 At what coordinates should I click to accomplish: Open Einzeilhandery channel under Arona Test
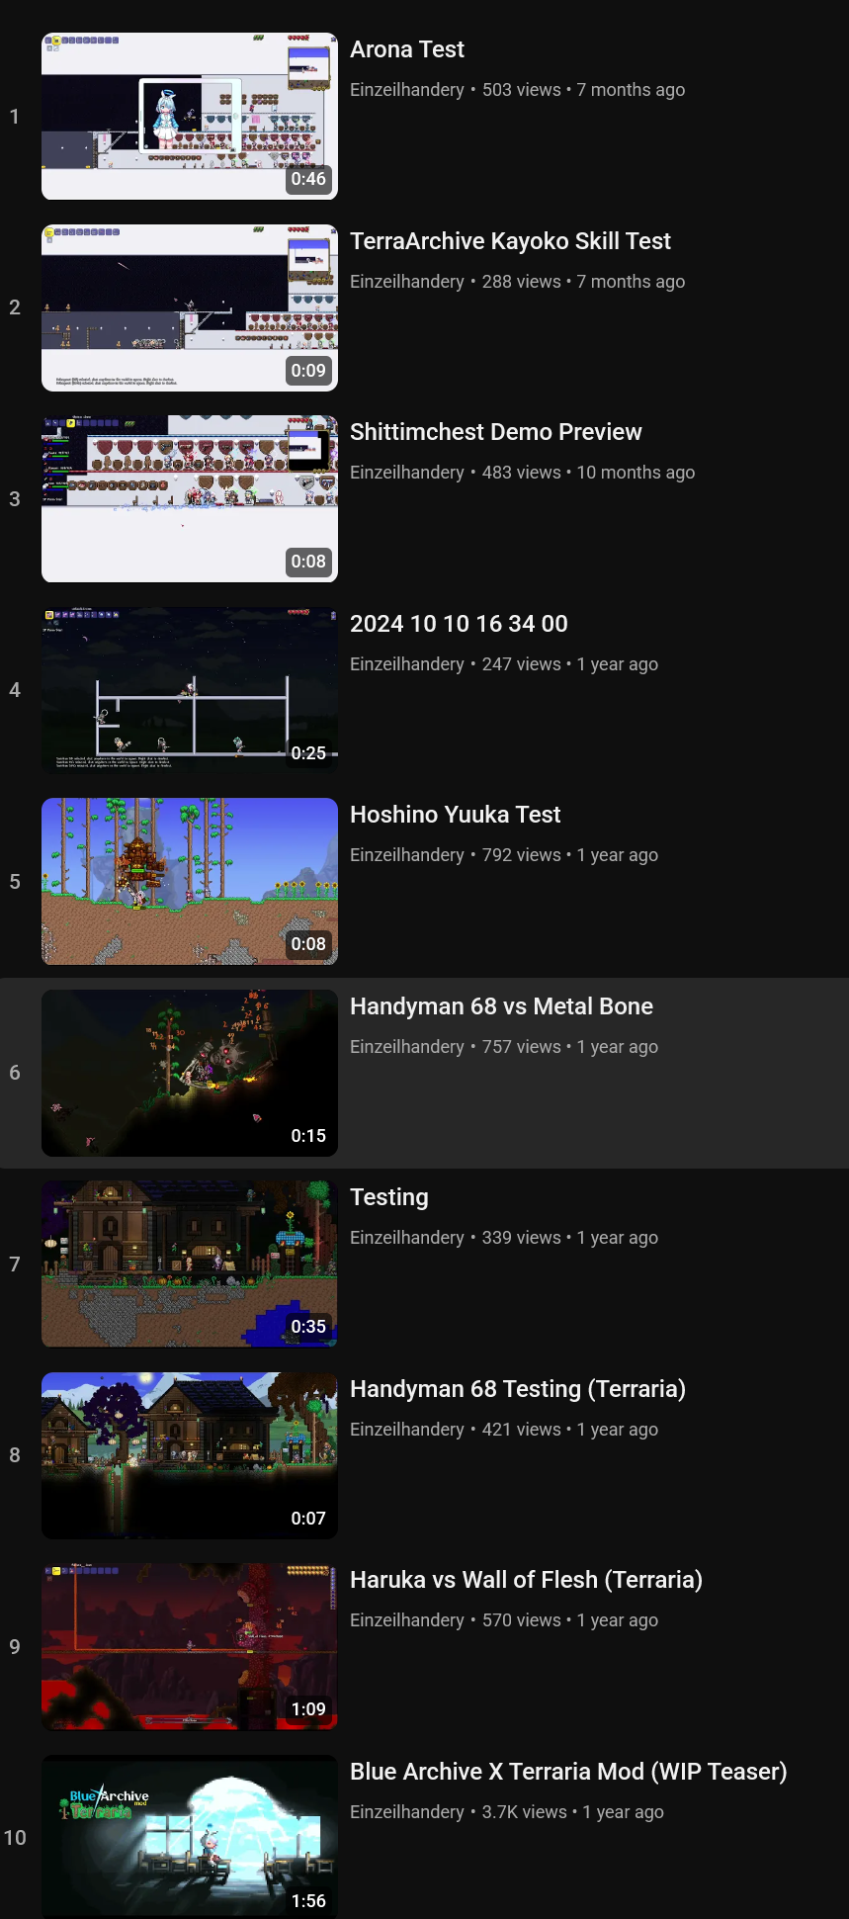click(x=407, y=90)
